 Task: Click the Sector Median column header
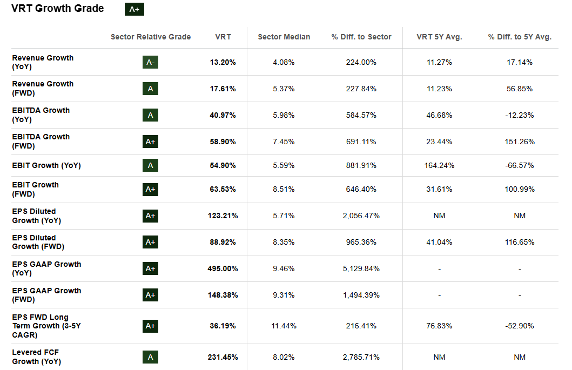284,37
